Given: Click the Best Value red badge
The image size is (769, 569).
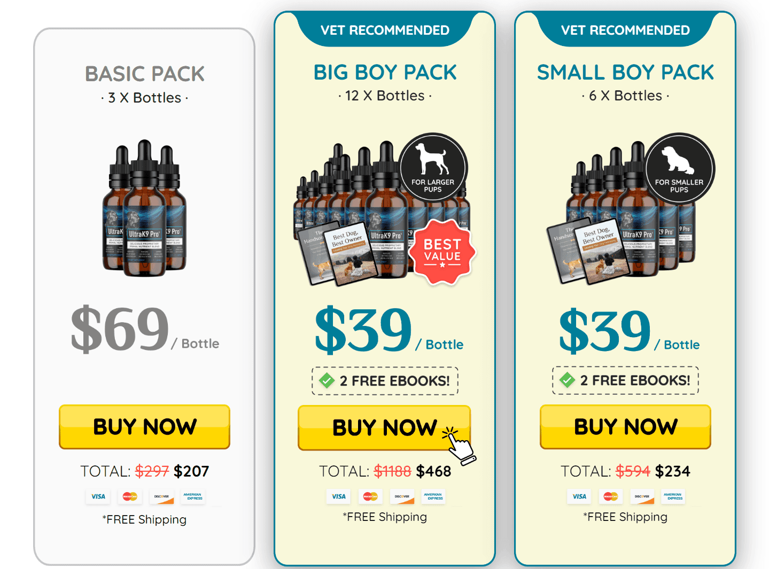Looking at the screenshot, I should [x=442, y=252].
